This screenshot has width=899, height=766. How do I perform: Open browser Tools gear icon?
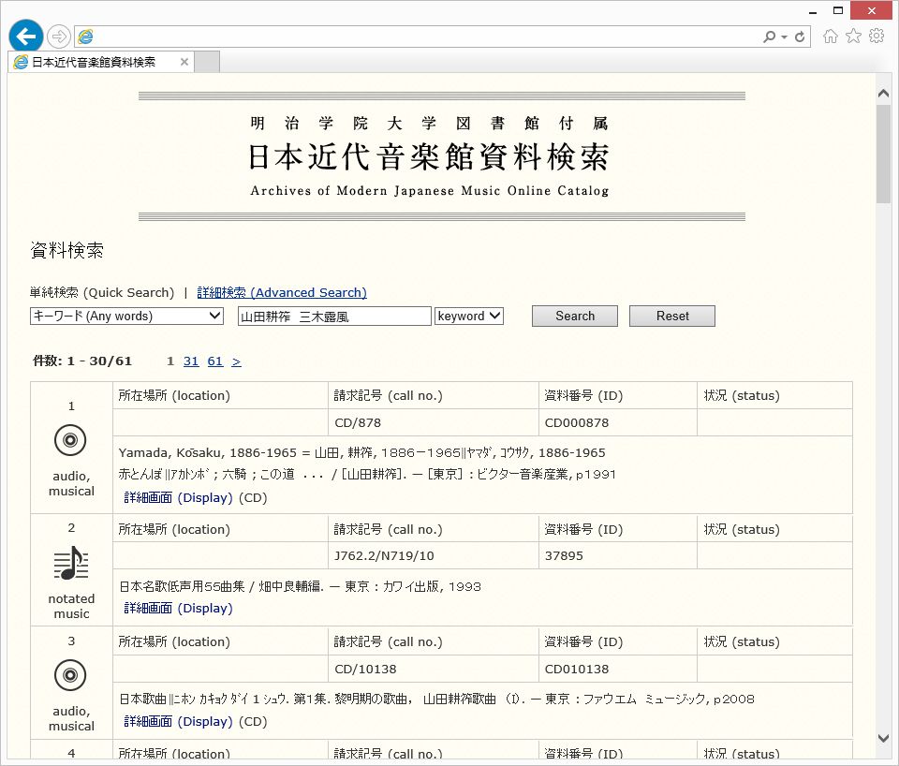[x=877, y=37]
